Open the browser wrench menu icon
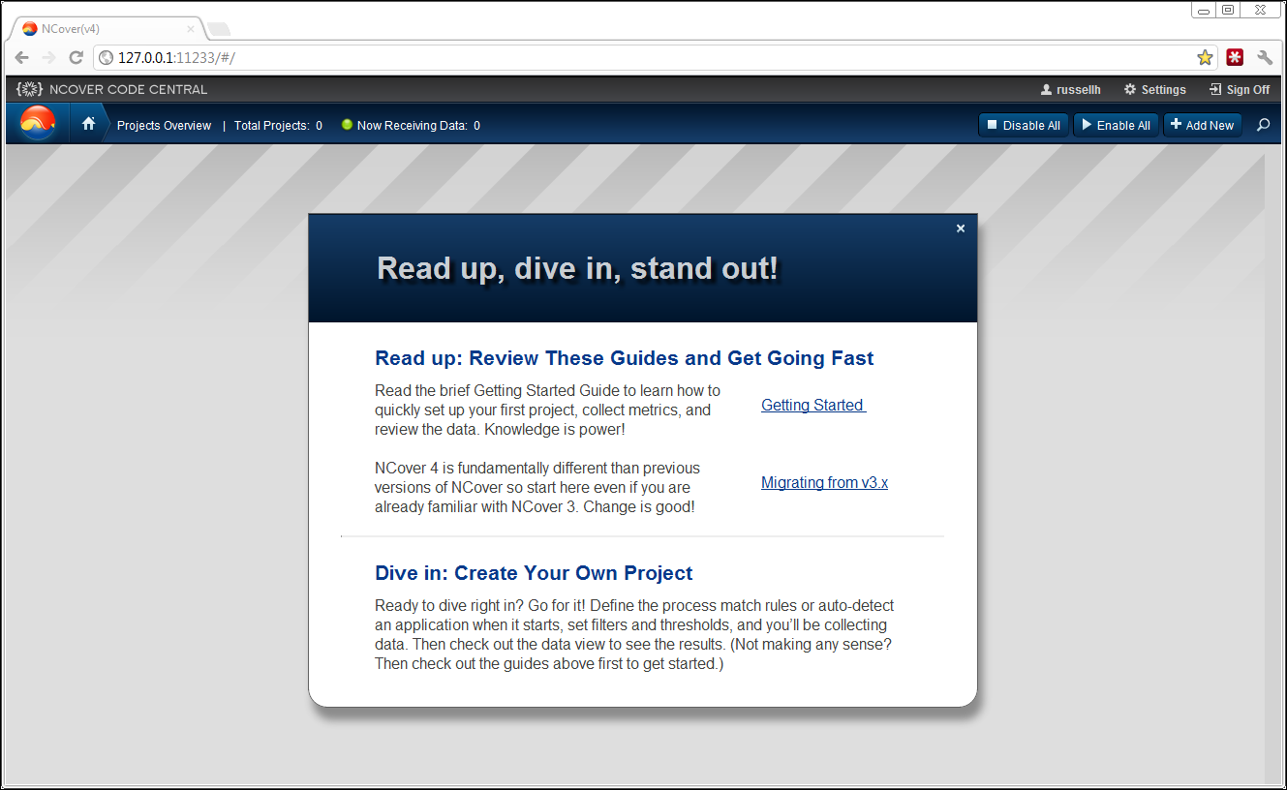 1265,57
